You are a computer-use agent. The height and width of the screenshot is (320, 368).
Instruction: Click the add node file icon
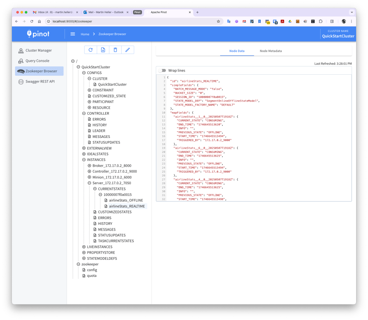[103, 50]
